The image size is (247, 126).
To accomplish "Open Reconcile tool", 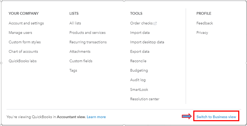I will tap(138, 61).
